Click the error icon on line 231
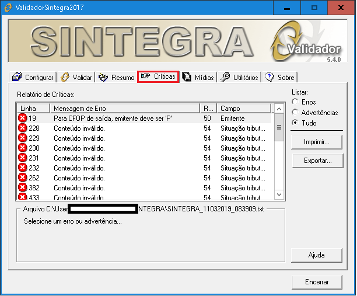357x296 pixels. [23, 158]
